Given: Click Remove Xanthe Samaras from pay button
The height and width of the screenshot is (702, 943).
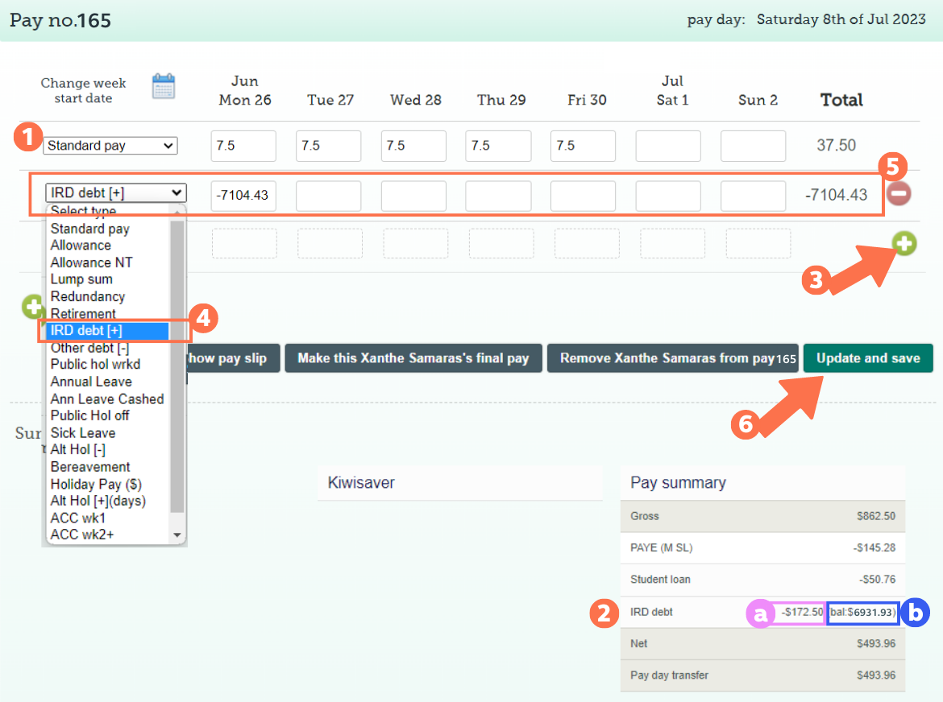Looking at the screenshot, I should click(x=672, y=358).
